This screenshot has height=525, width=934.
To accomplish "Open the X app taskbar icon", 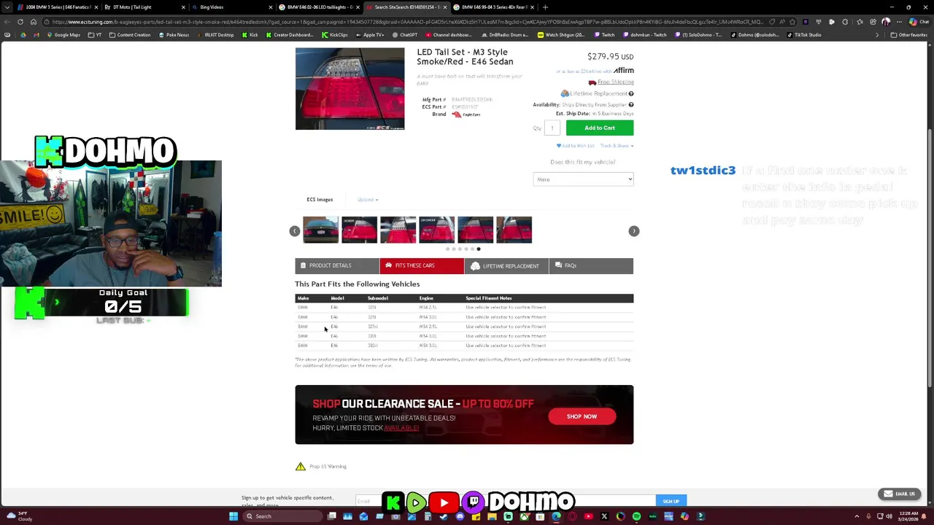I will [604, 516].
